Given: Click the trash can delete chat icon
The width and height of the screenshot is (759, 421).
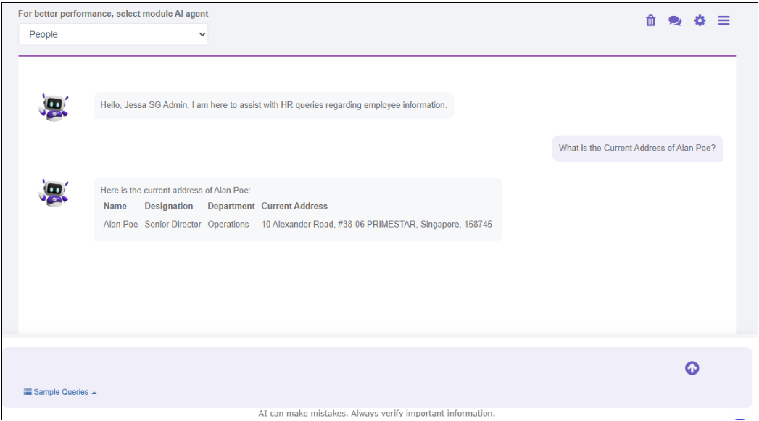Looking at the screenshot, I should 650,20.
